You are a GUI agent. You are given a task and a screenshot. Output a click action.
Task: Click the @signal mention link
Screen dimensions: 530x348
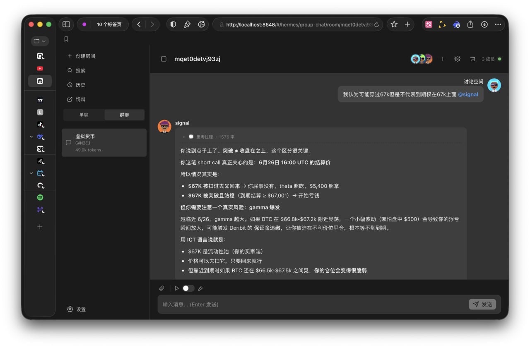[x=468, y=94]
